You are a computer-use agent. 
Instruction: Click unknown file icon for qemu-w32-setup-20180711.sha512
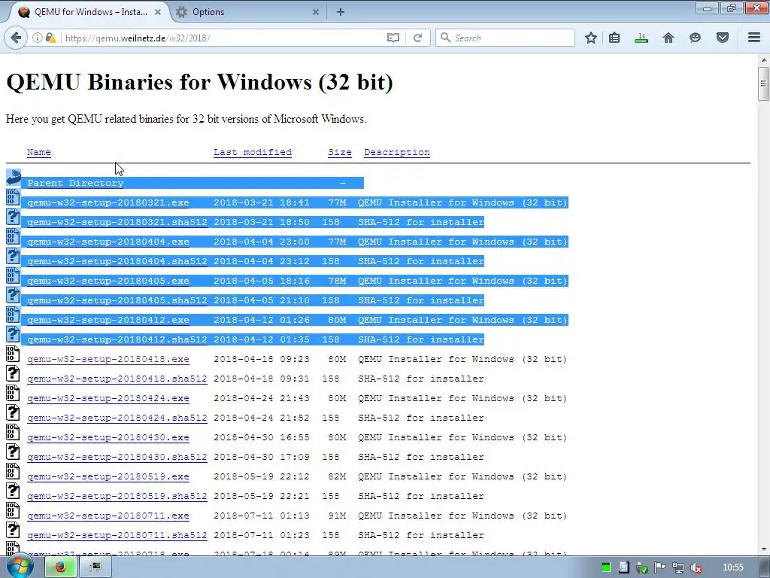(13, 531)
